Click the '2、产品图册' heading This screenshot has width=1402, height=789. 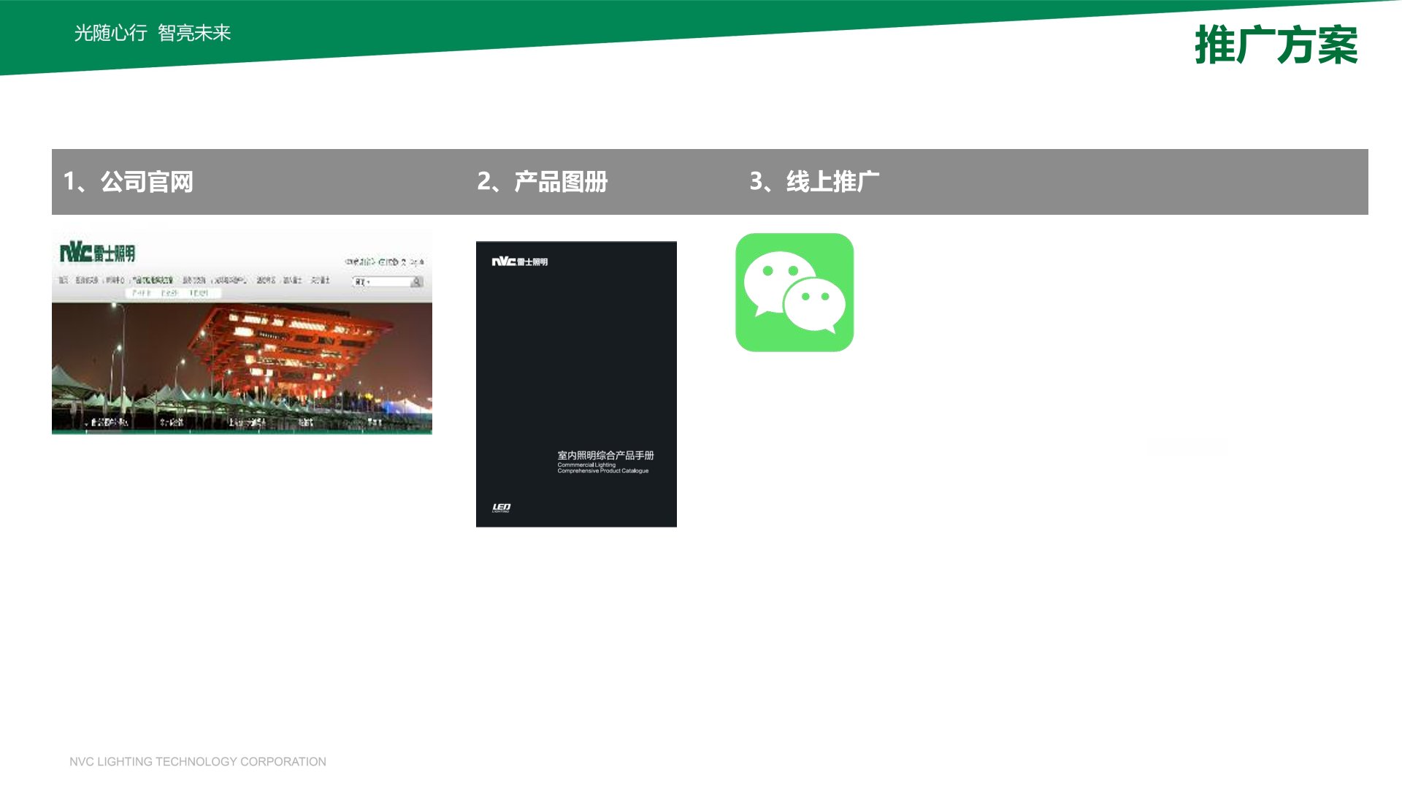point(542,182)
